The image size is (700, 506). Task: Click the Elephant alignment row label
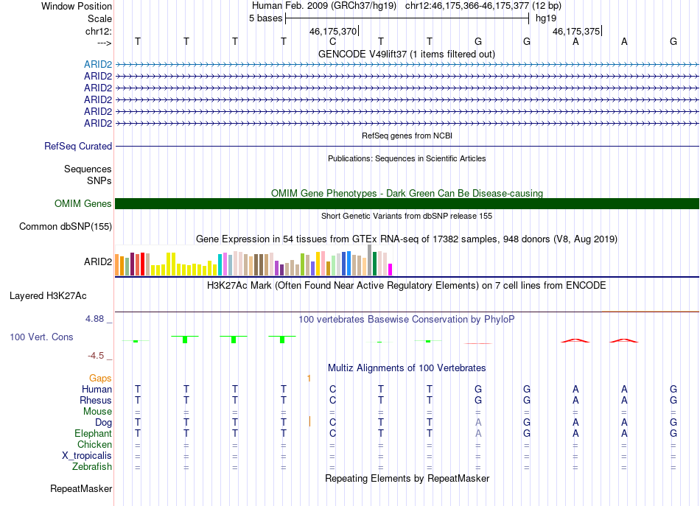(93, 433)
